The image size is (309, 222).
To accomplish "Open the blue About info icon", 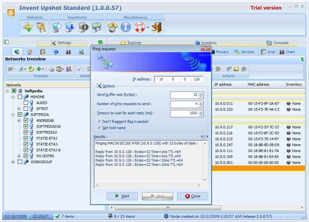I will 126,27.
